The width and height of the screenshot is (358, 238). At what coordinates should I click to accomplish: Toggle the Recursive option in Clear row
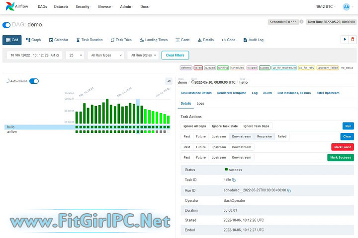264,136
